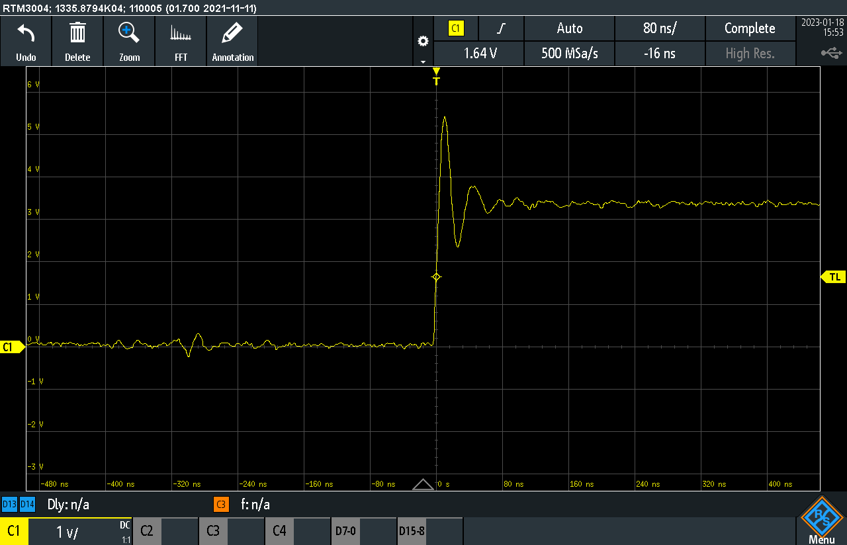Open the Auto trigger mode selector
Viewport: 847px width, 545px height.
point(569,28)
